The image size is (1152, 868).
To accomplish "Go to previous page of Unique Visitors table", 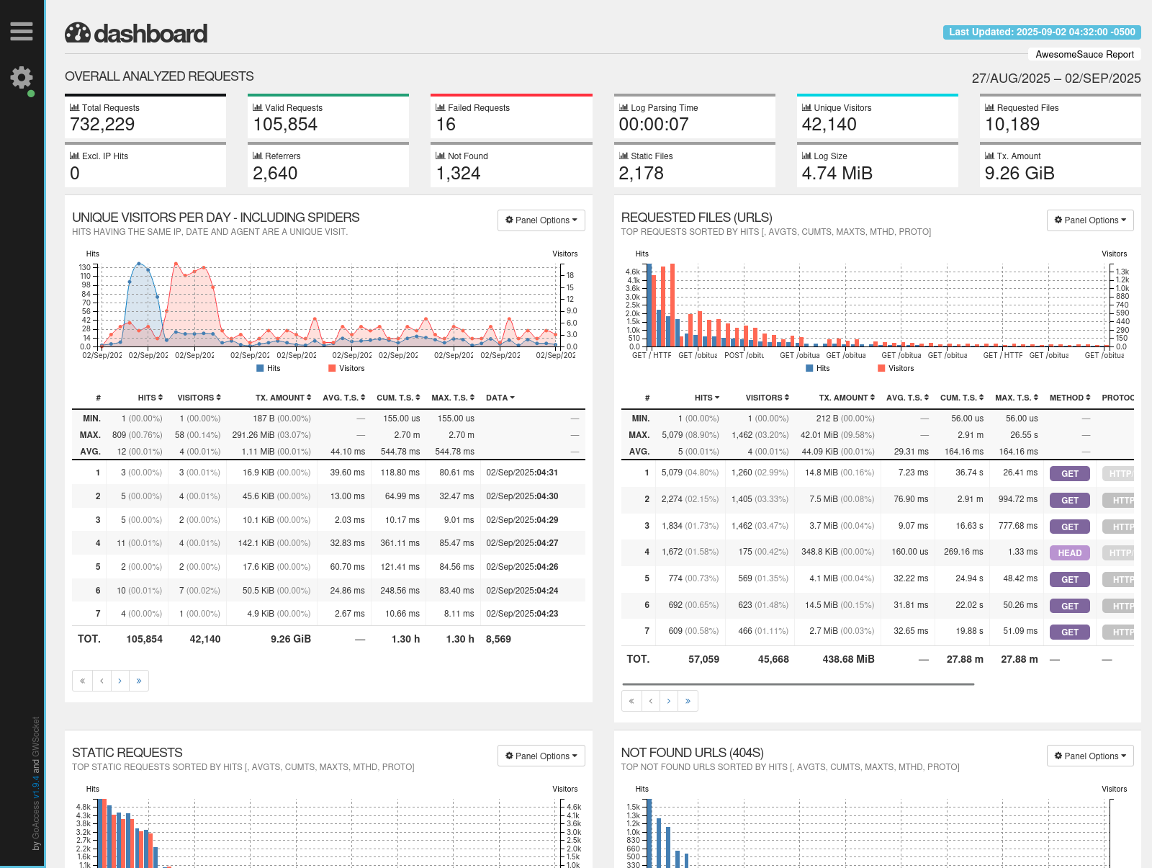I will pyautogui.click(x=102, y=681).
